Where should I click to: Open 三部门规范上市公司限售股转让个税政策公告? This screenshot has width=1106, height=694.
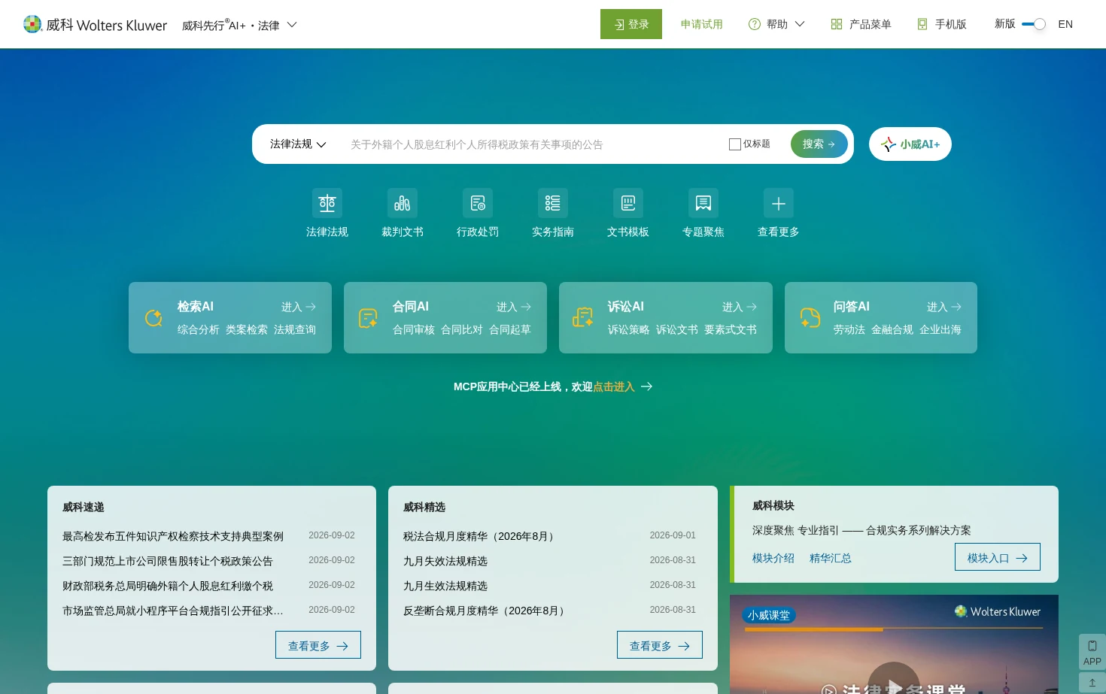168,561
